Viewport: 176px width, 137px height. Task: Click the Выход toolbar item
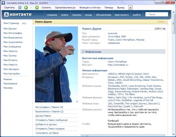click(121, 8)
